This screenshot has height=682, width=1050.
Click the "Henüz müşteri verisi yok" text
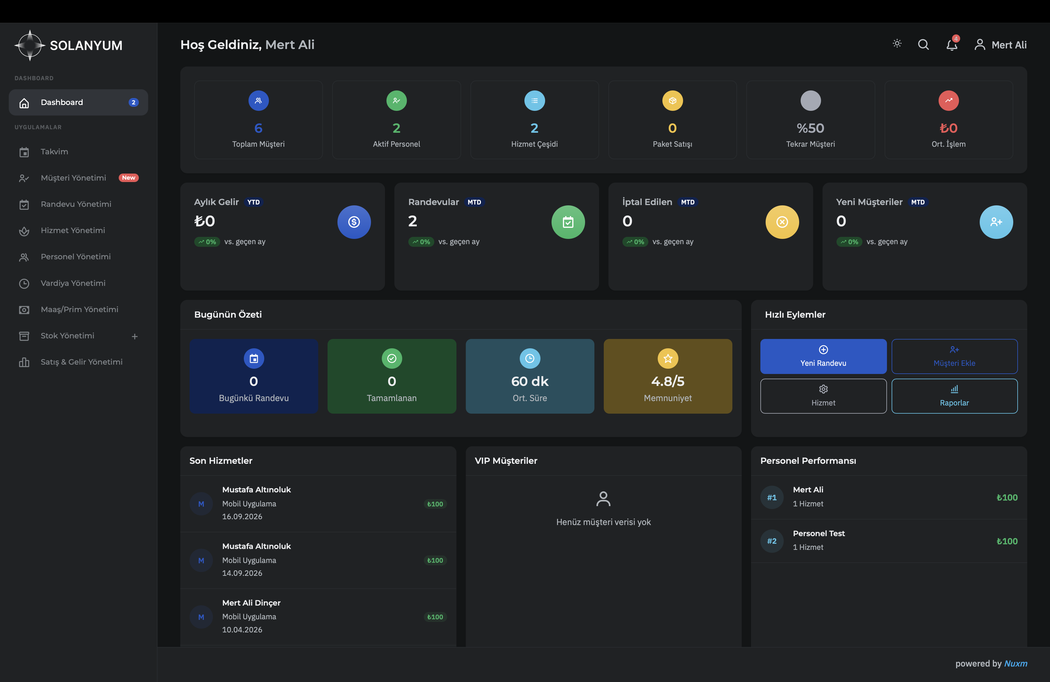pyautogui.click(x=603, y=522)
